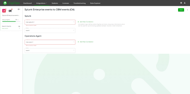Viewport: 190px width, 94px height.
Task: Add New Correlation for Splunk
Action: (x=86, y=22)
